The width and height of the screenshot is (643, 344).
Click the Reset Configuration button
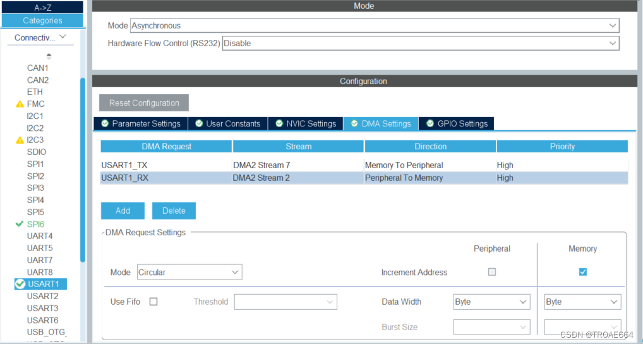click(x=144, y=103)
